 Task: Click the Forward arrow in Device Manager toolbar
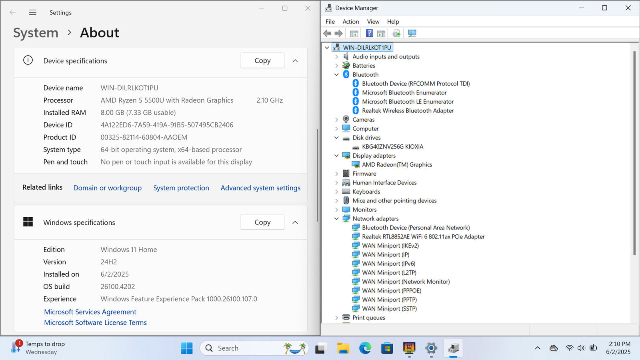(x=338, y=33)
